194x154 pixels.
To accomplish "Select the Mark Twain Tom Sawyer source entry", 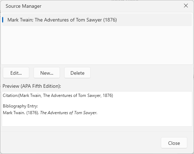I will 97,20.
